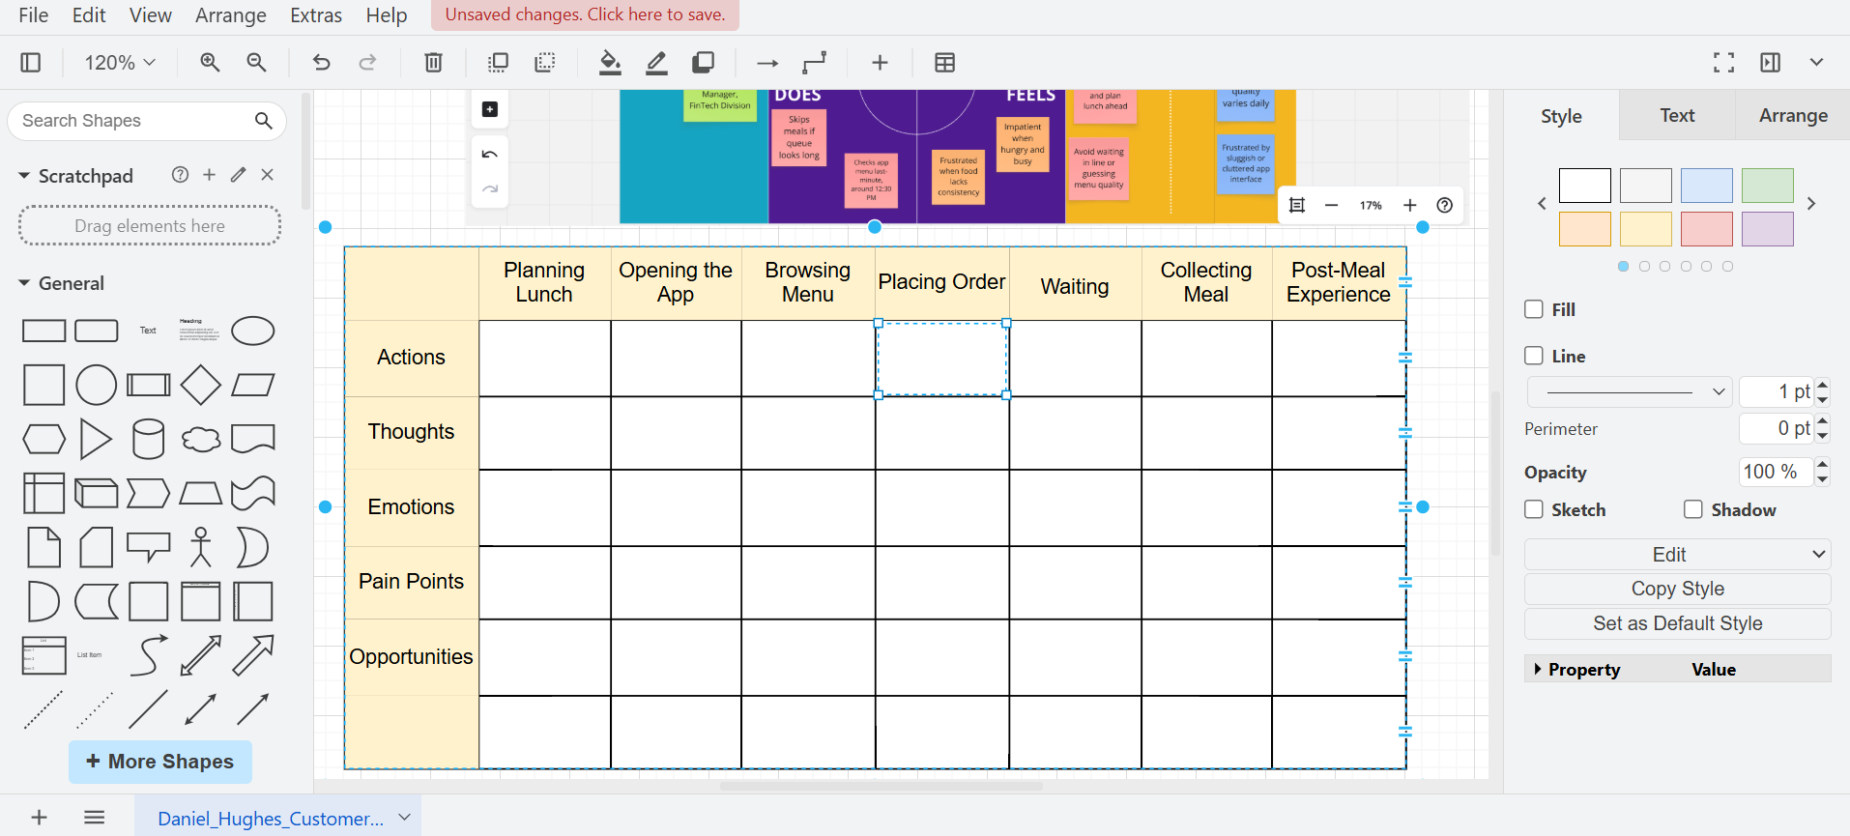
Task: Open the Extras menu
Action: click(x=316, y=15)
